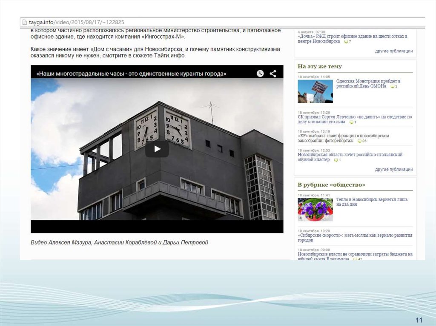Click the Watch later clock icon
Image resolution: width=436 pixels, height=326 pixels.
pos(260,73)
